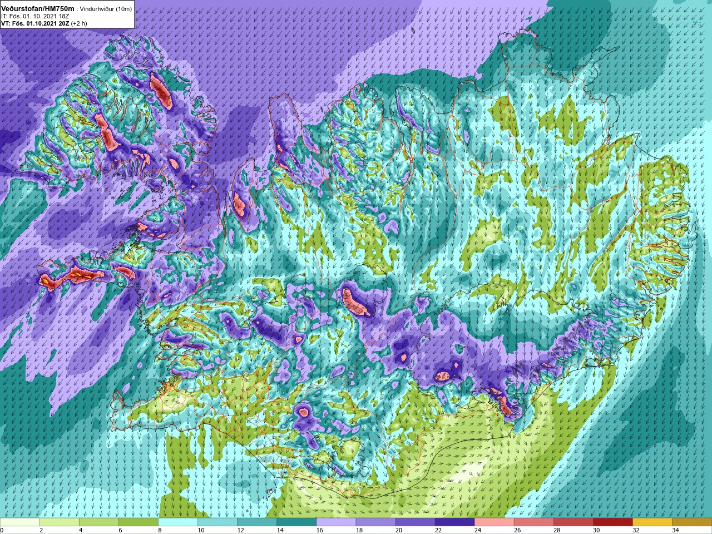Pick the 22–24 dark indigo legend swatch

click(454, 522)
